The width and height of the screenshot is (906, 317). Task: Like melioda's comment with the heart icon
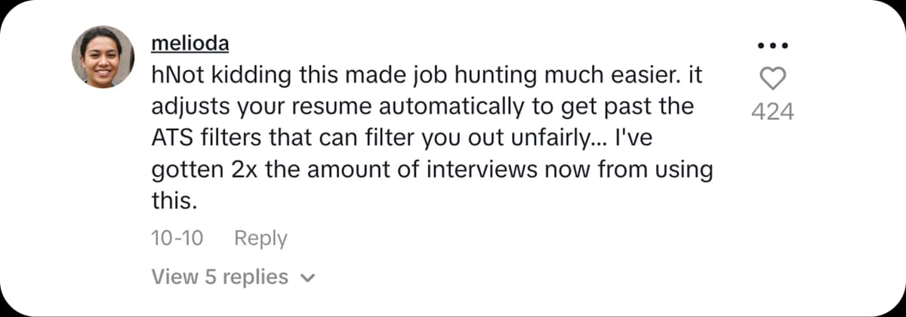[x=772, y=78]
